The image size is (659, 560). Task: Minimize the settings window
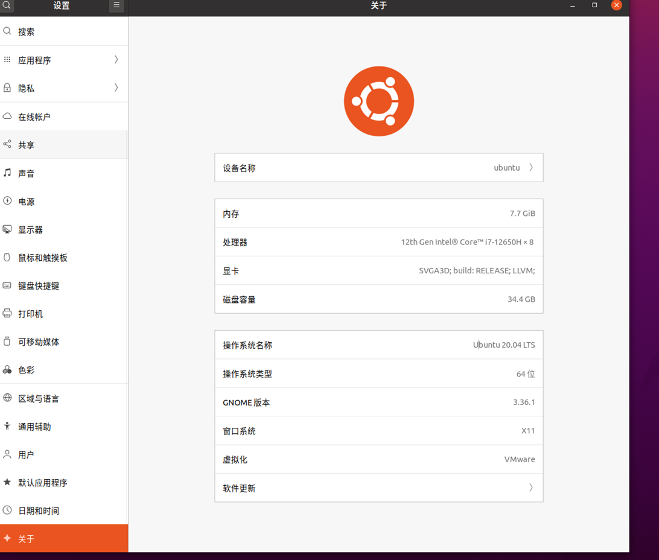tap(573, 5)
